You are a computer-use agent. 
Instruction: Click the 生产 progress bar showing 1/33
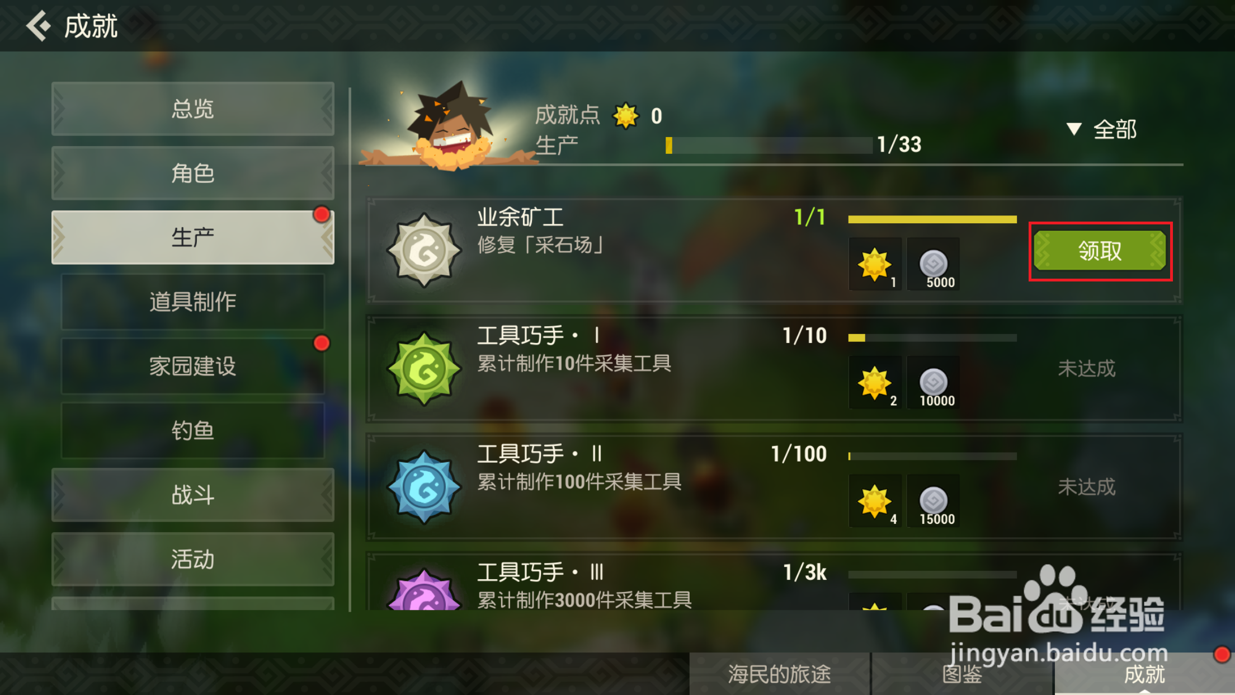pos(769,145)
